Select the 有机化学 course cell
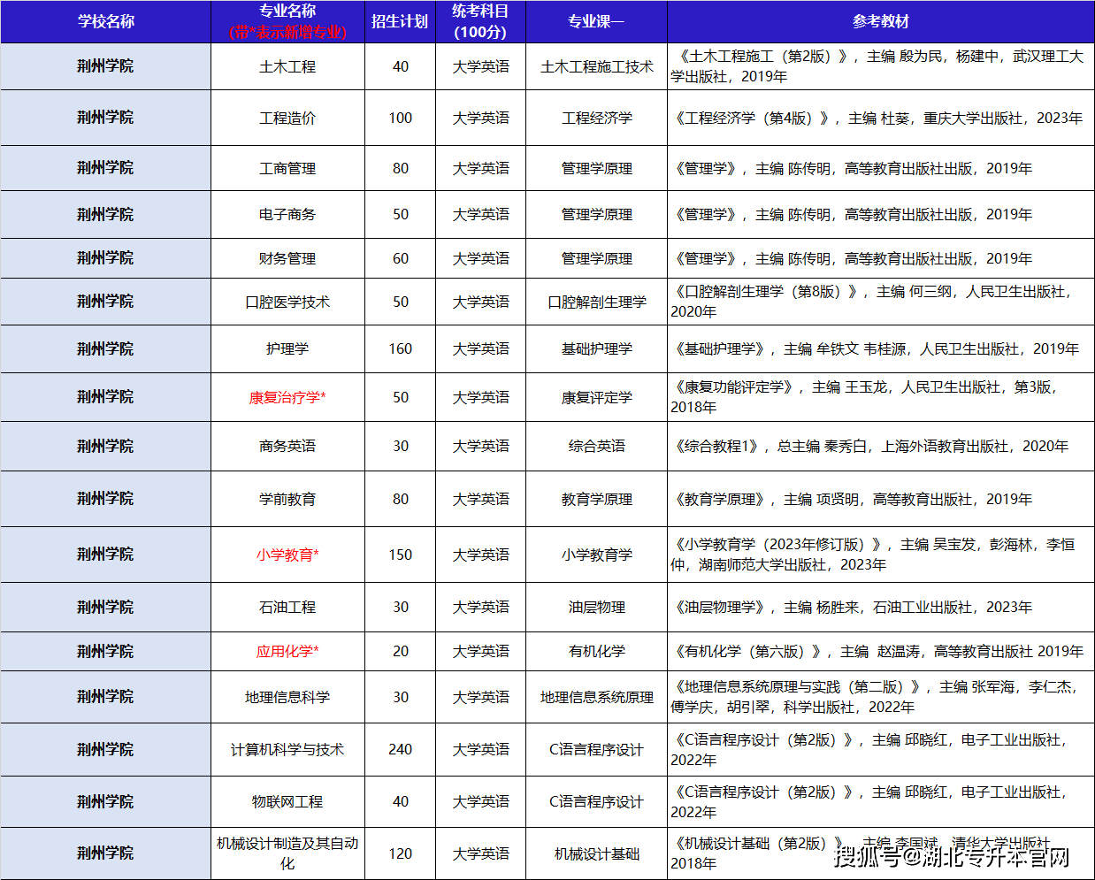This screenshot has height=880, width=1095. tap(596, 651)
